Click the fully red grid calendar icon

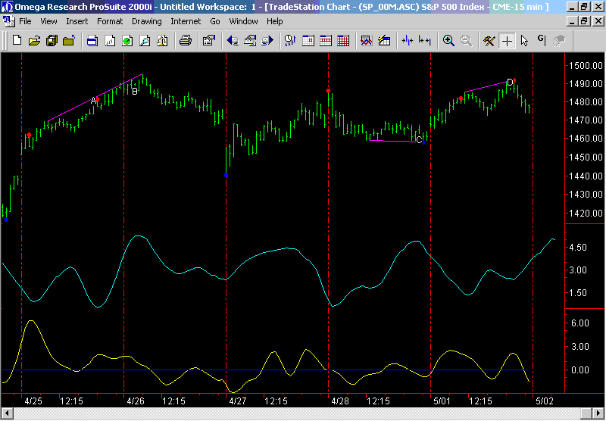[343, 40]
